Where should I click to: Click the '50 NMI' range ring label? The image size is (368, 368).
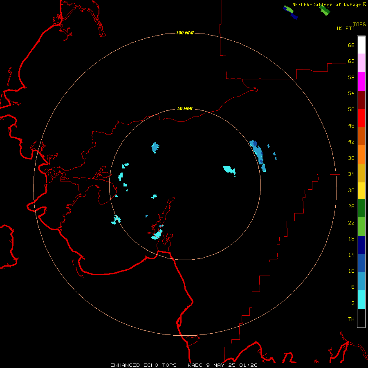coord(185,108)
